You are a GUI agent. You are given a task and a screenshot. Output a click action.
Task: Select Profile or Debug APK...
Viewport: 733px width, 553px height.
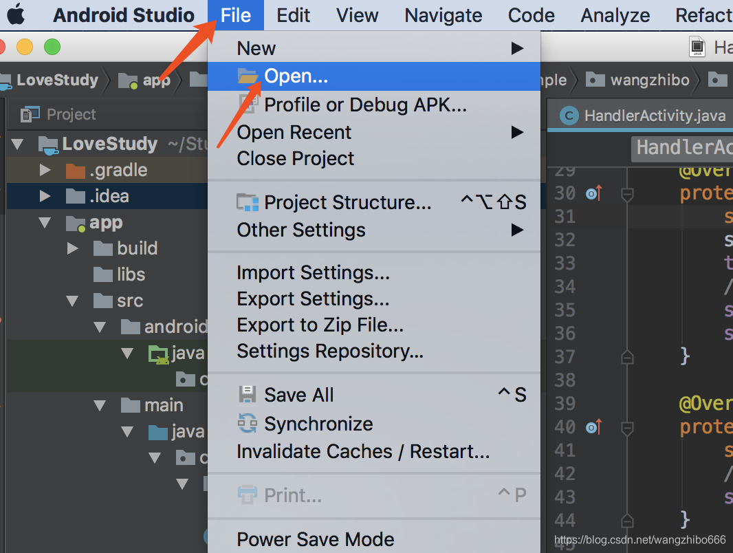click(x=374, y=105)
